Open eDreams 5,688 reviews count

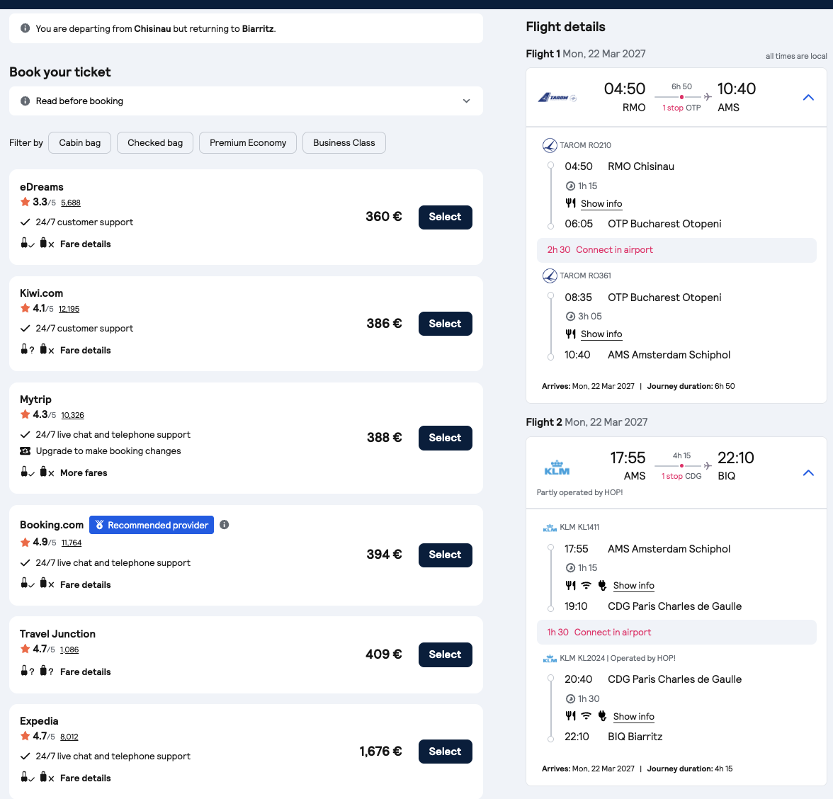[x=71, y=203]
